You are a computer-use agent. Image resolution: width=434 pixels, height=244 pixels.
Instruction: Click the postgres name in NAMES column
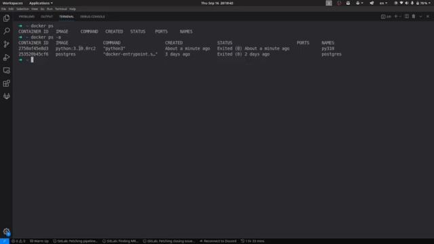coord(332,54)
